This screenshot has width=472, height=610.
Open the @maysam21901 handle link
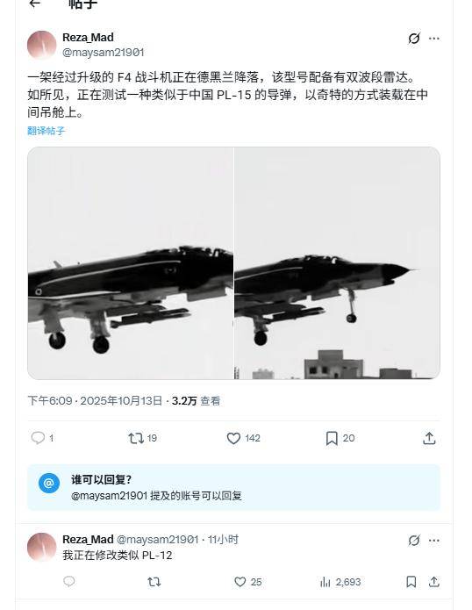(x=103, y=52)
